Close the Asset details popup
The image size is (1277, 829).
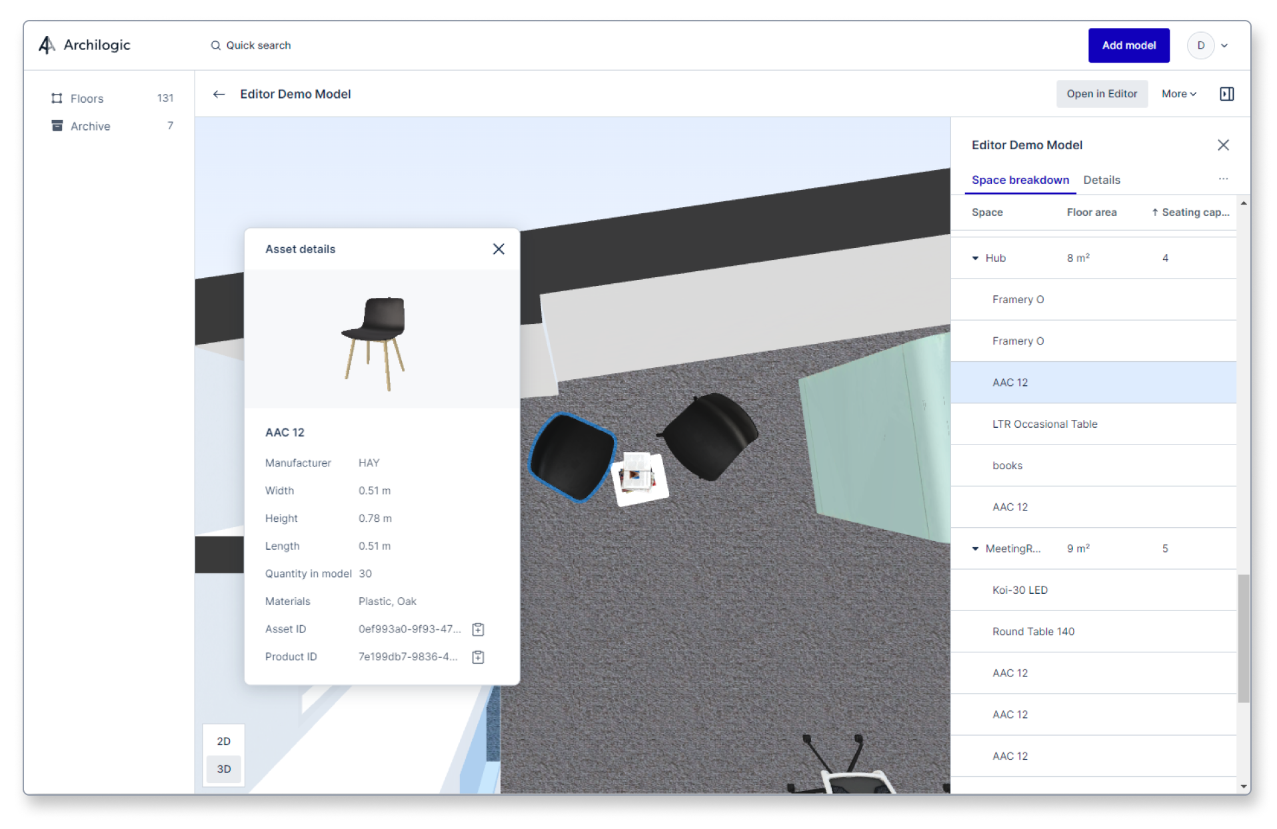point(499,249)
